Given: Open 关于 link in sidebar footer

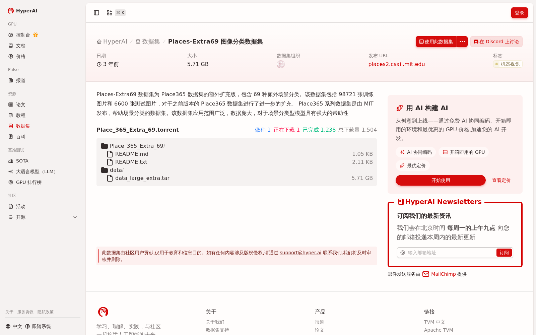Looking at the screenshot, I should click(x=9, y=312).
